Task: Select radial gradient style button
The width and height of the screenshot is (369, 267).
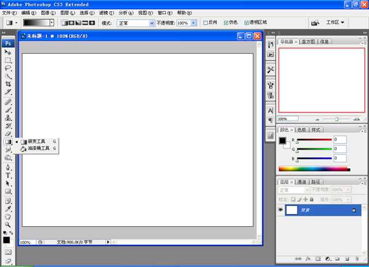Action: [x=71, y=23]
